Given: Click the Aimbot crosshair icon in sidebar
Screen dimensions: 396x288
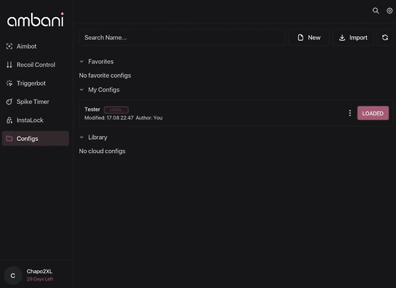Looking at the screenshot, I should (x=9, y=46).
